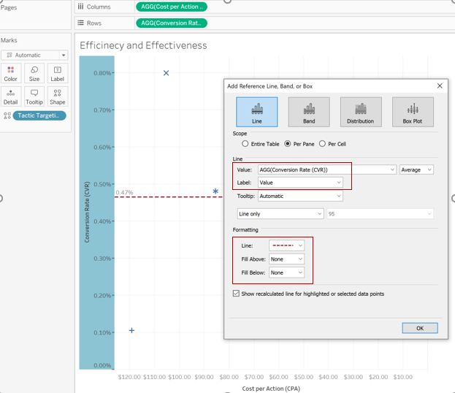Select the Box Plot reference type
Screen dimensions: 455x393
[x=413, y=112]
